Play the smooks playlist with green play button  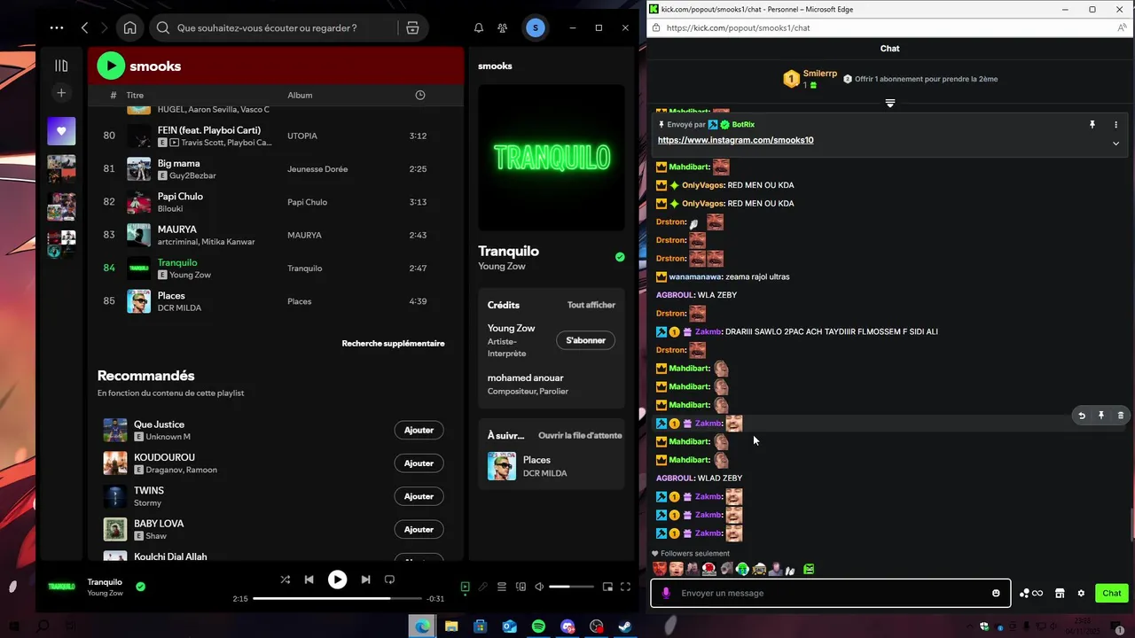(x=111, y=66)
